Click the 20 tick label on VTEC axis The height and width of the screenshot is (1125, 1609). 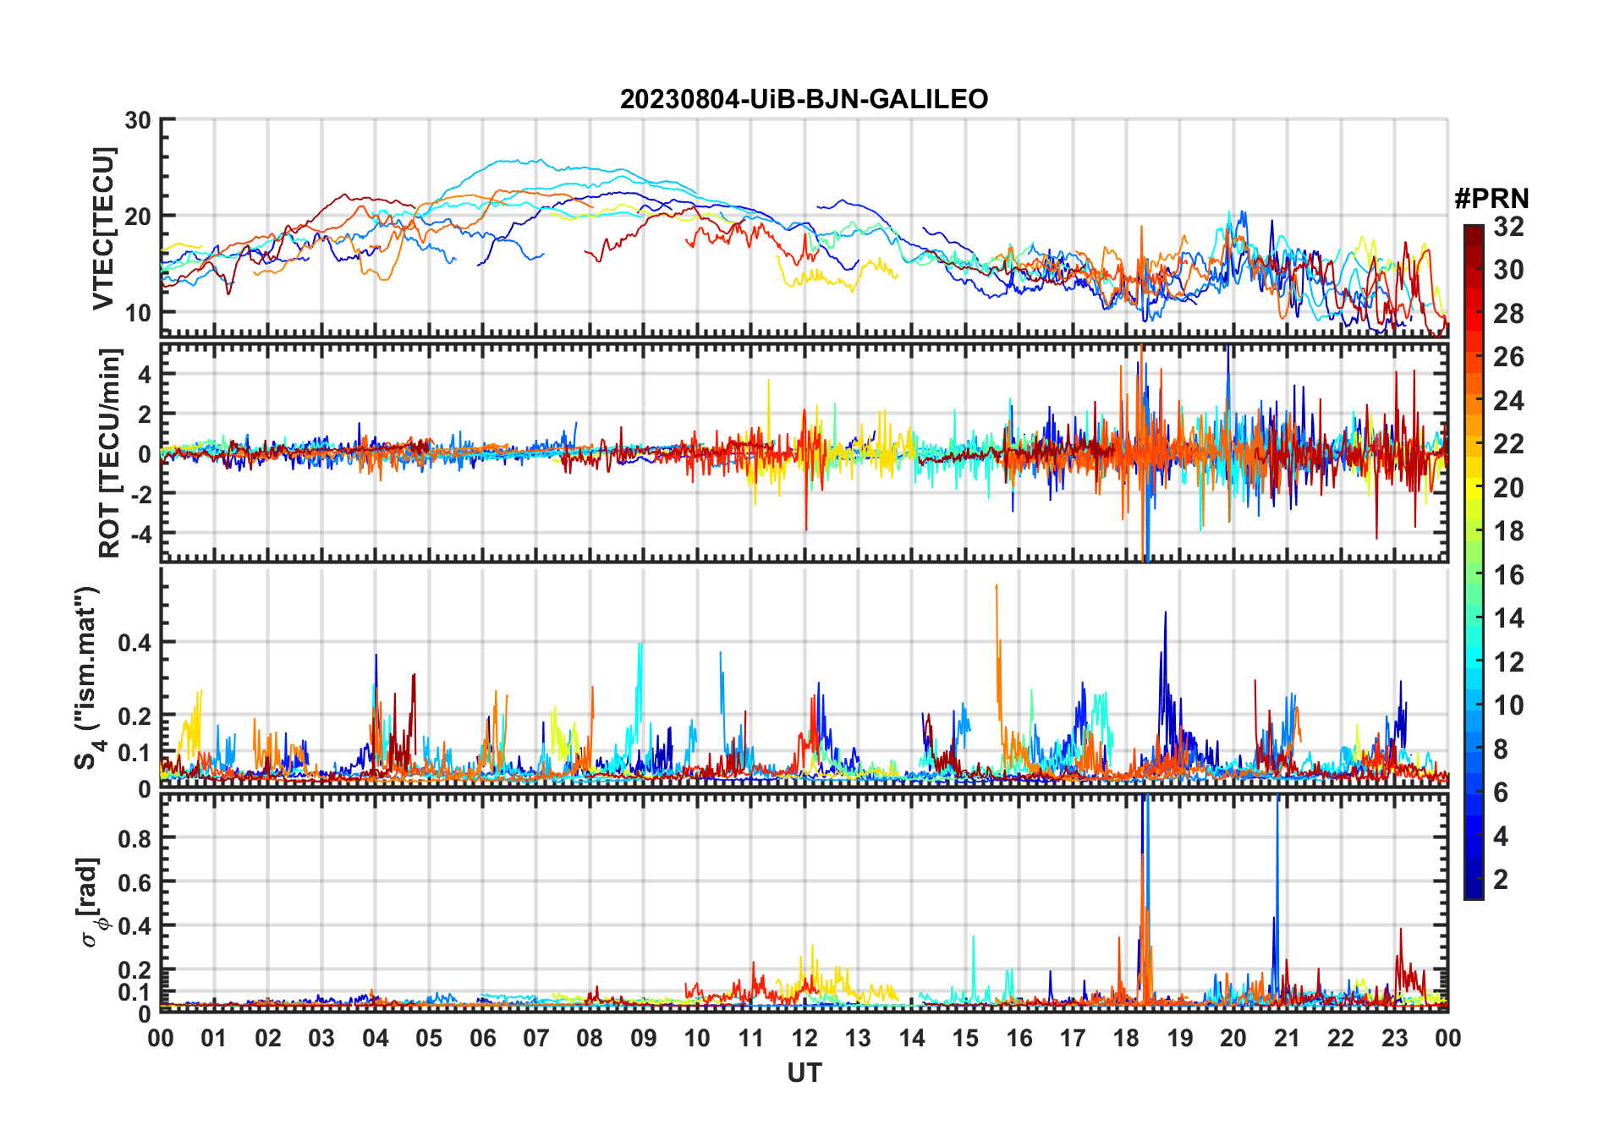click(x=138, y=217)
